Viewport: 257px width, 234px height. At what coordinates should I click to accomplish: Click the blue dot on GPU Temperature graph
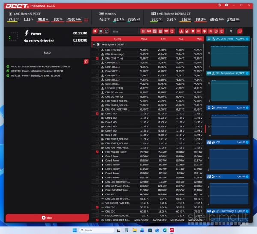tap(247, 73)
